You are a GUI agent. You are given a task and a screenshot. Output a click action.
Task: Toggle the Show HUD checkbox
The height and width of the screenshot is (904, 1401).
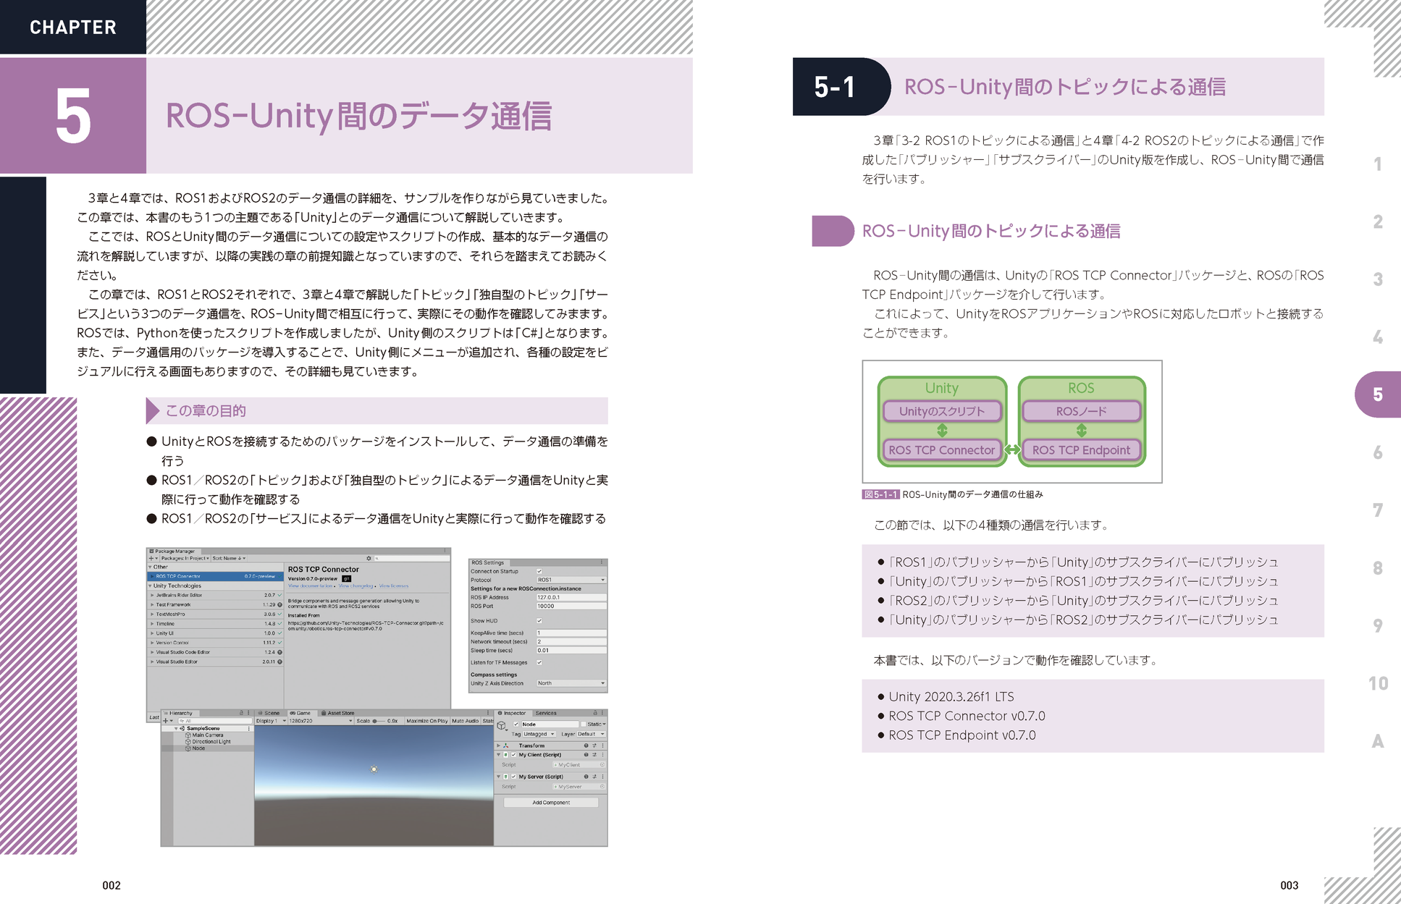pyautogui.click(x=539, y=621)
